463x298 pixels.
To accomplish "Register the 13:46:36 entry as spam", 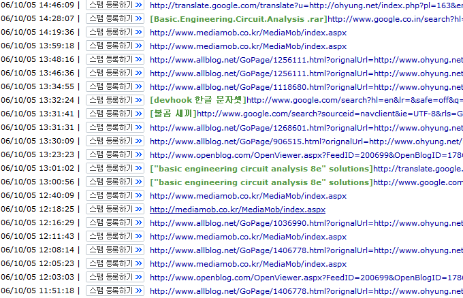I will pyautogui.click(x=115, y=73).
